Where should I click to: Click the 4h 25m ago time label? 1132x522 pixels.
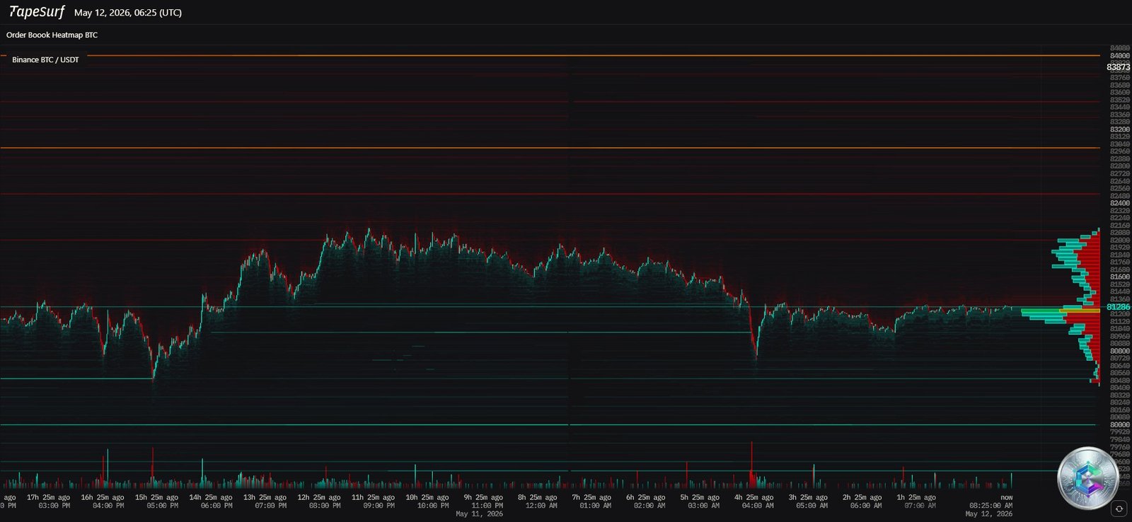[x=754, y=497]
